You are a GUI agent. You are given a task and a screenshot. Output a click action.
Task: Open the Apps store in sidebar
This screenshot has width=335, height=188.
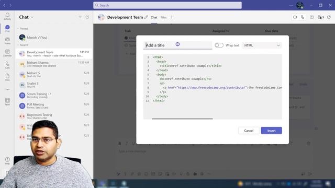click(x=7, y=101)
